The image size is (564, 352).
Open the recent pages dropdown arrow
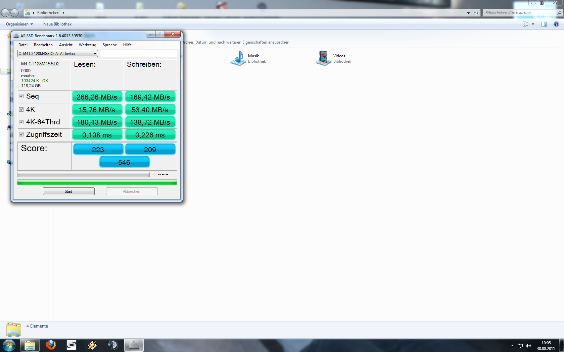21,13
